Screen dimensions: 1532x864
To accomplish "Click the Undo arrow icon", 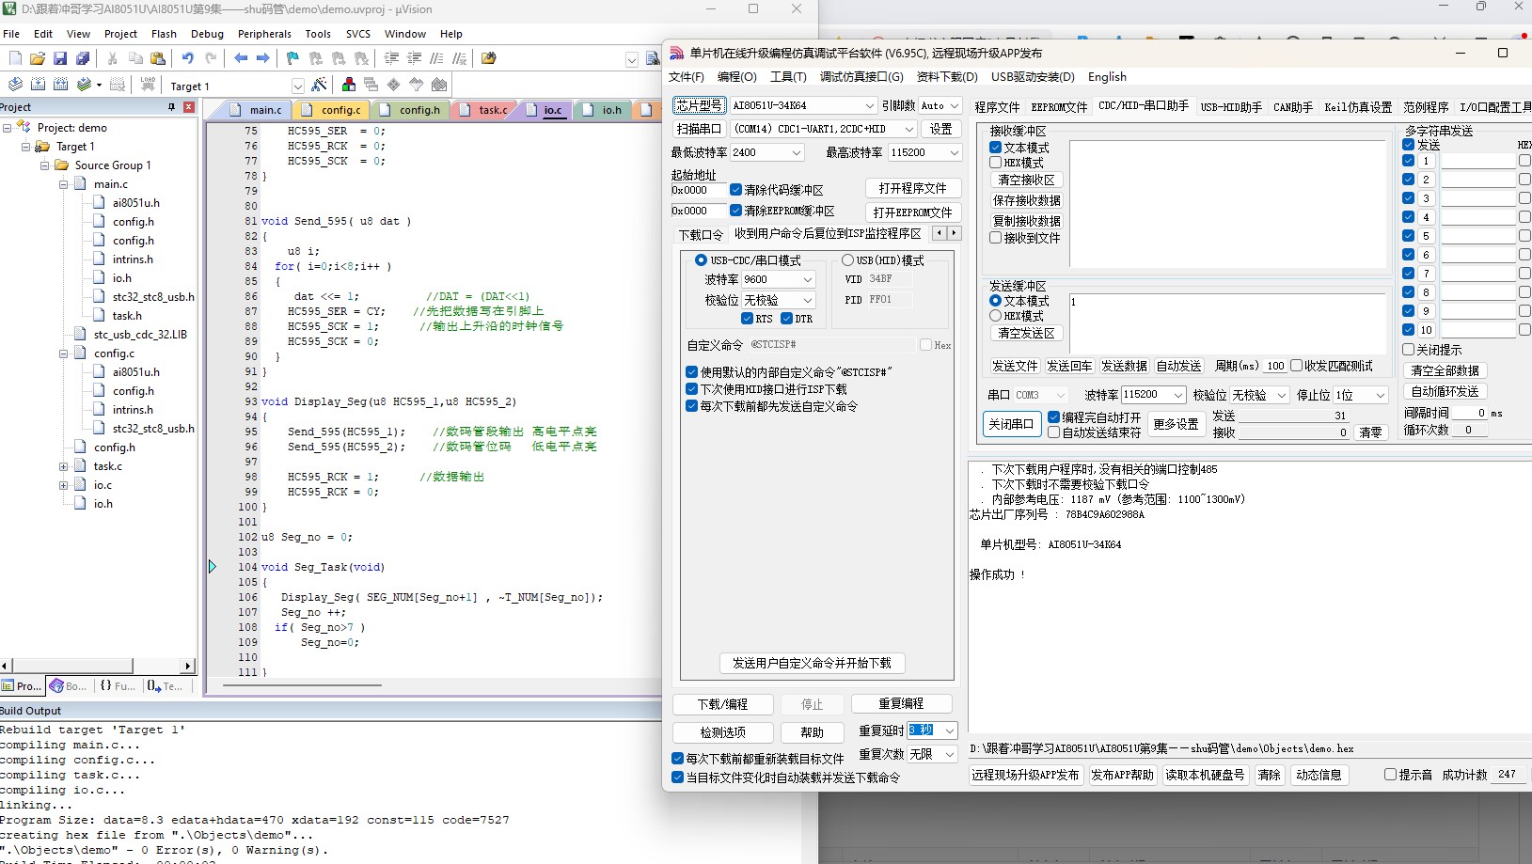I will pyautogui.click(x=187, y=58).
